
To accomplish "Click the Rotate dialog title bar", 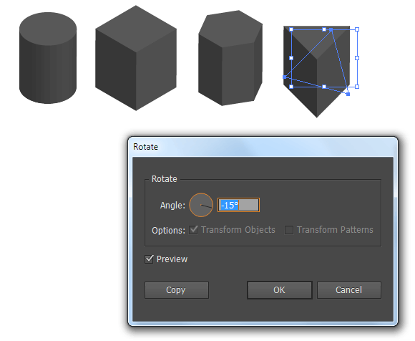I will click(x=263, y=147).
